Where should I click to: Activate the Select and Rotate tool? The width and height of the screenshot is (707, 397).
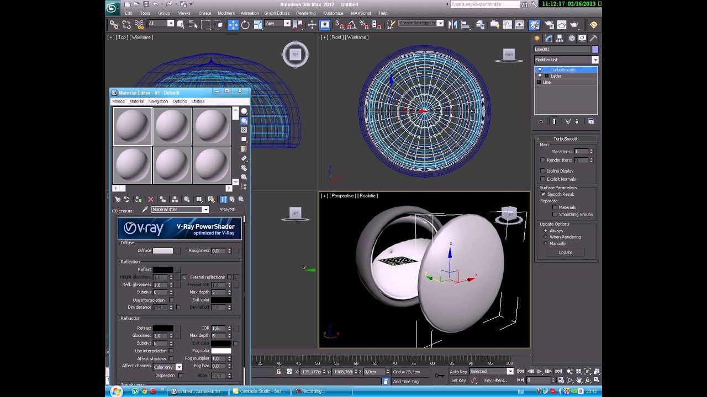[x=245, y=24]
